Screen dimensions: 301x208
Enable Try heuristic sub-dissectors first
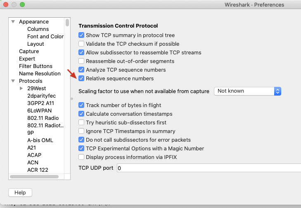coord(81,123)
